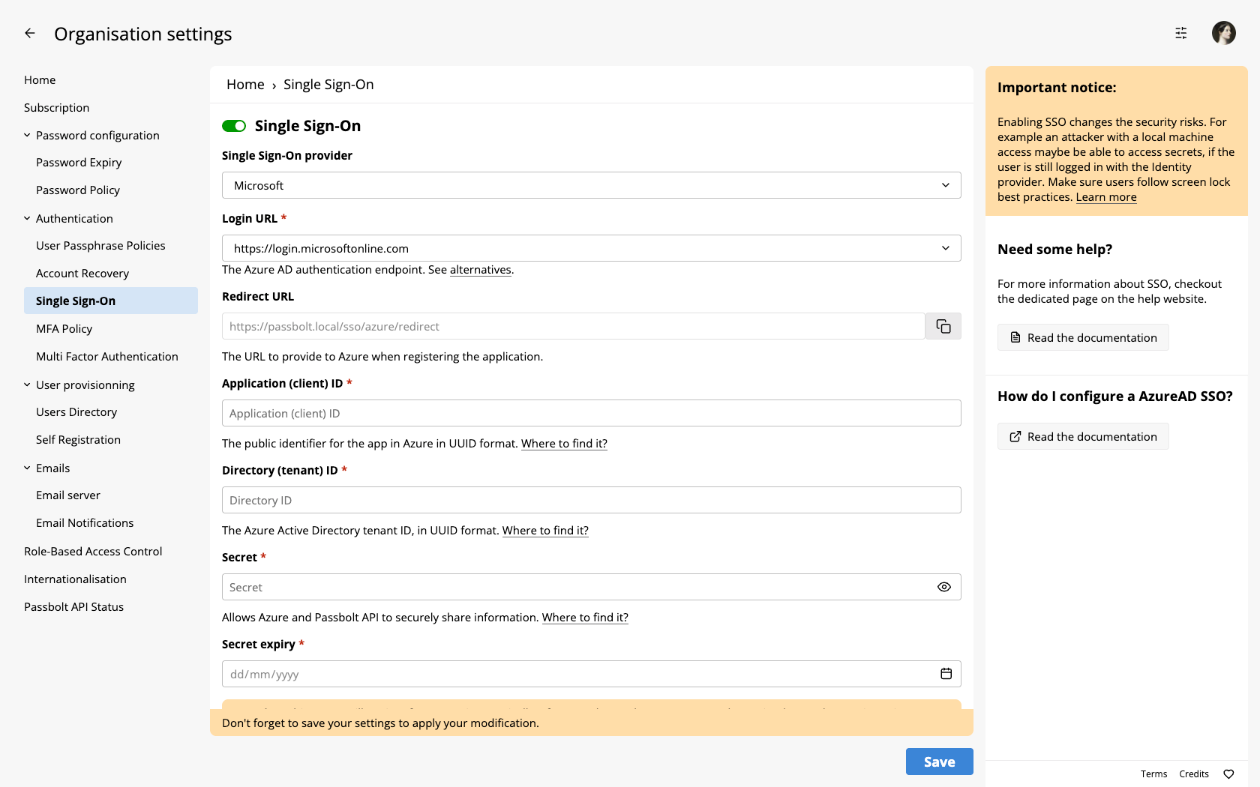
Task: Reveal the Secret with the eye icon
Action: (x=943, y=587)
